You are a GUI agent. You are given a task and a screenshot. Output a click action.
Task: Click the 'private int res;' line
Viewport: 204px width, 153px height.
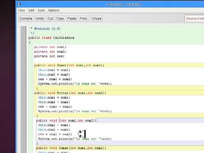[49, 56]
